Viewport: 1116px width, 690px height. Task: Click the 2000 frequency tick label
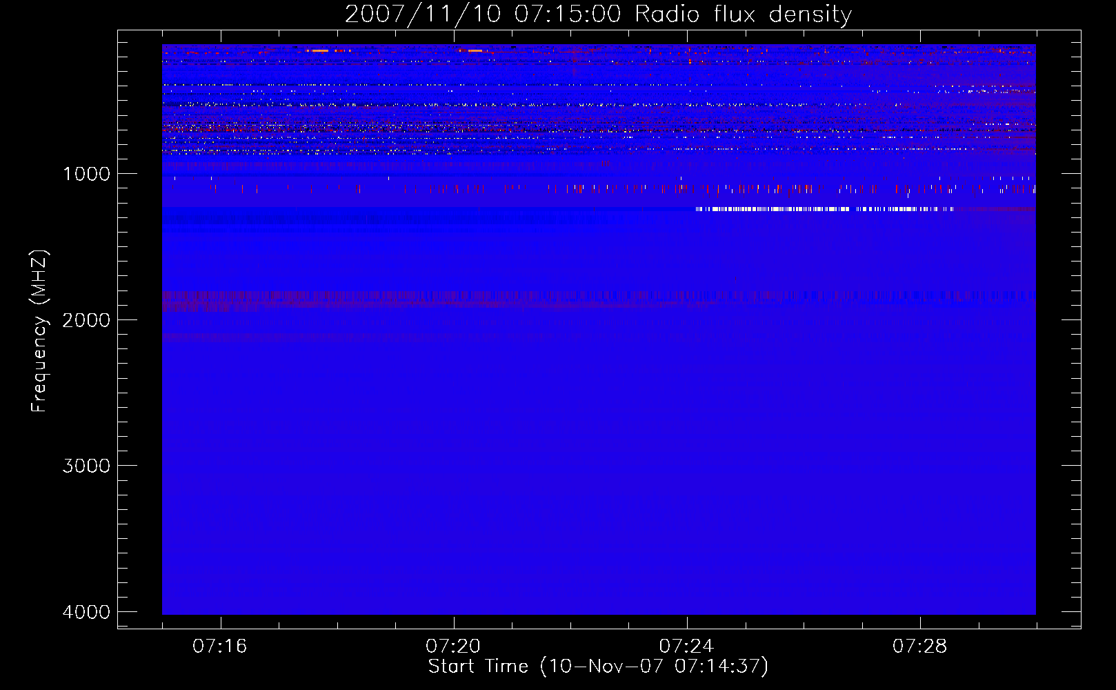[x=87, y=320]
